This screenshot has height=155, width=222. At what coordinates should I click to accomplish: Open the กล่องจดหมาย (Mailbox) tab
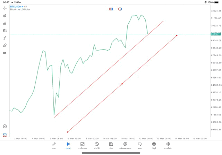click(125, 145)
